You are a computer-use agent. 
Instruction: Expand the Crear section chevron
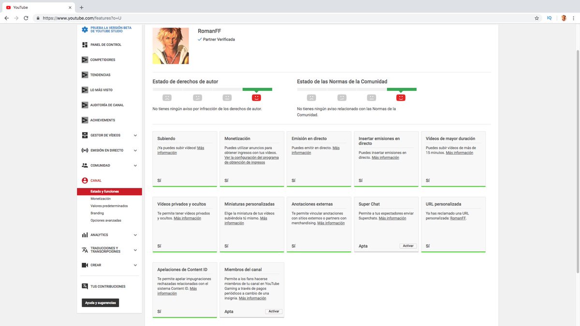[x=135, y=265]
